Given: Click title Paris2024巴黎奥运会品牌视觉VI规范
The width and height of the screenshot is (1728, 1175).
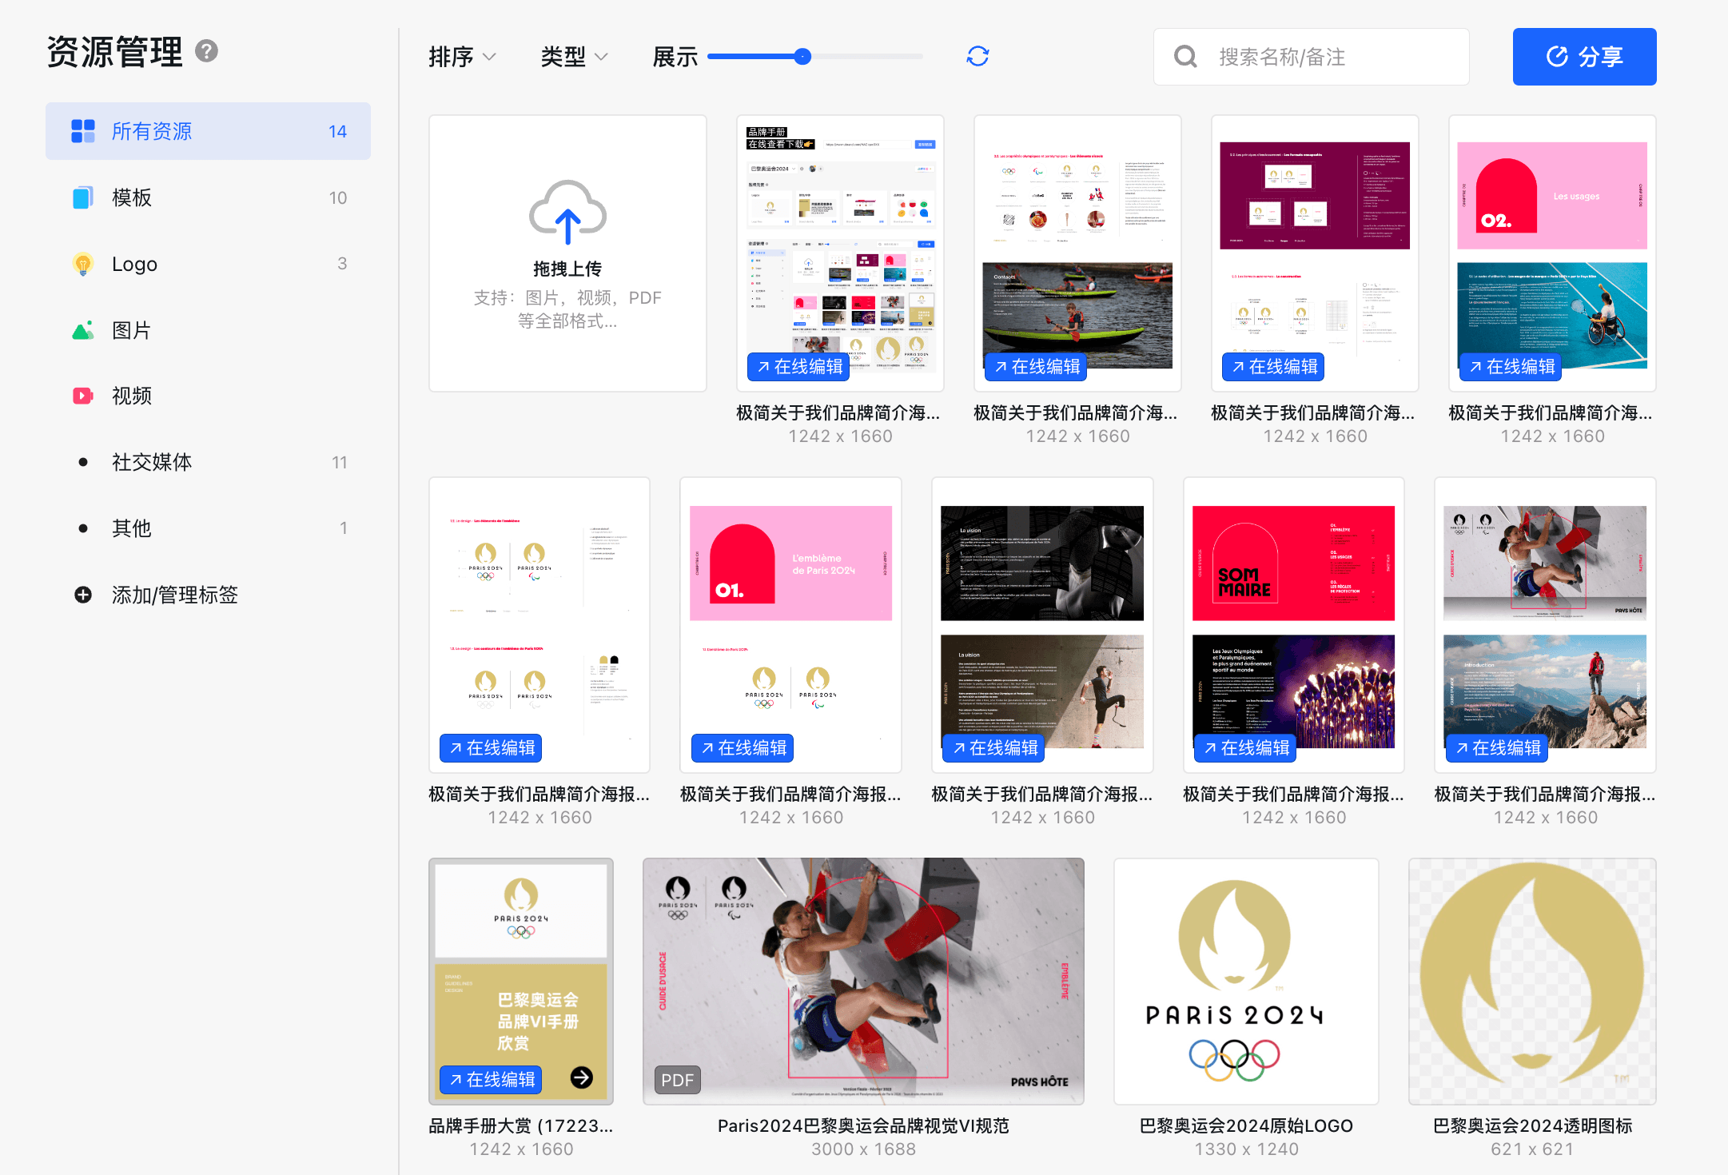Looking at the screenshot, I should 863,1125.
